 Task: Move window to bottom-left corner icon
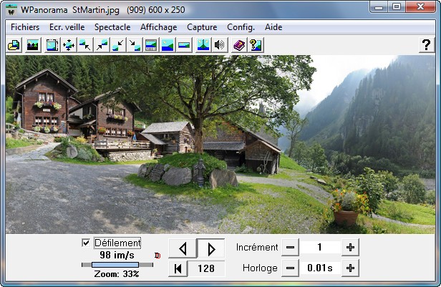click(x=118, y=45)
